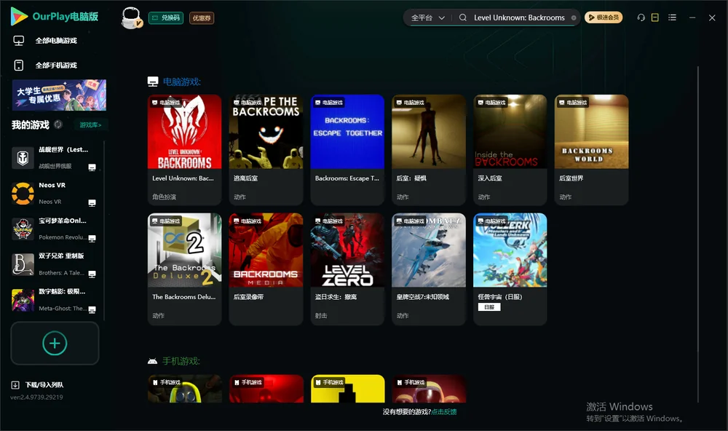Viewport: 728px width, 431px height.
Task: Click the user avatar icon
Action: (x=131, y=18)
